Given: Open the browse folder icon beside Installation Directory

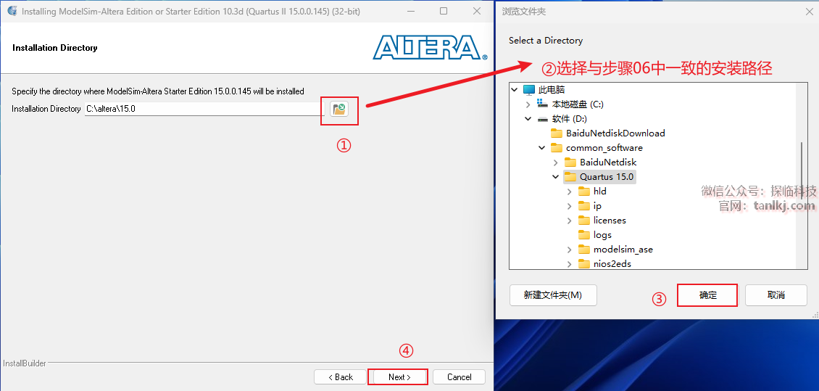Looking at the screenshot, I should coord(339,110).
